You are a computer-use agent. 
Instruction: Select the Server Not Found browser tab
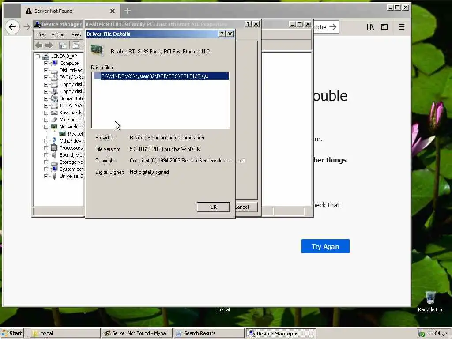tap(71, 11)
